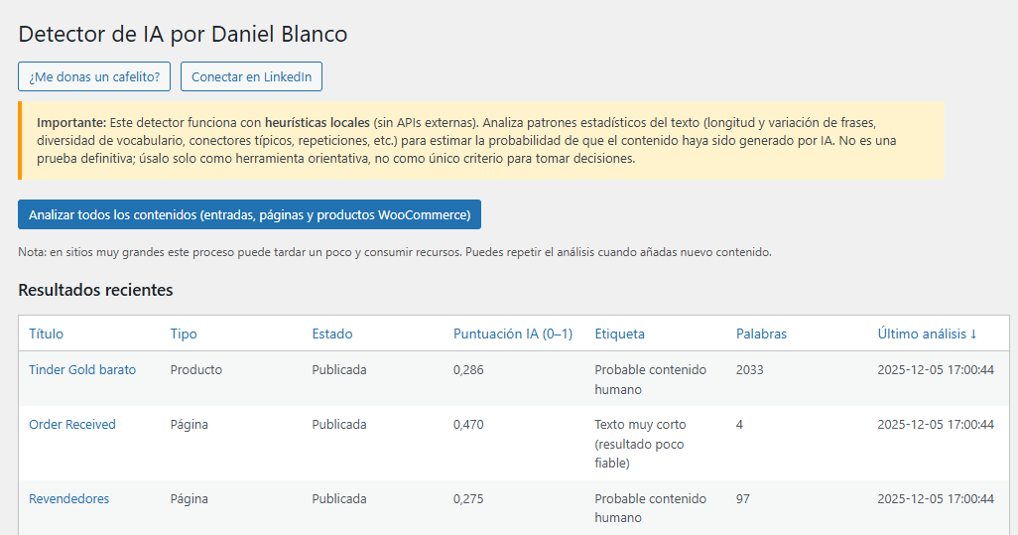The width and height of the screenshot is (1018, 535).
Task: Sort table by Palabras column header
Action: (762, 334)
